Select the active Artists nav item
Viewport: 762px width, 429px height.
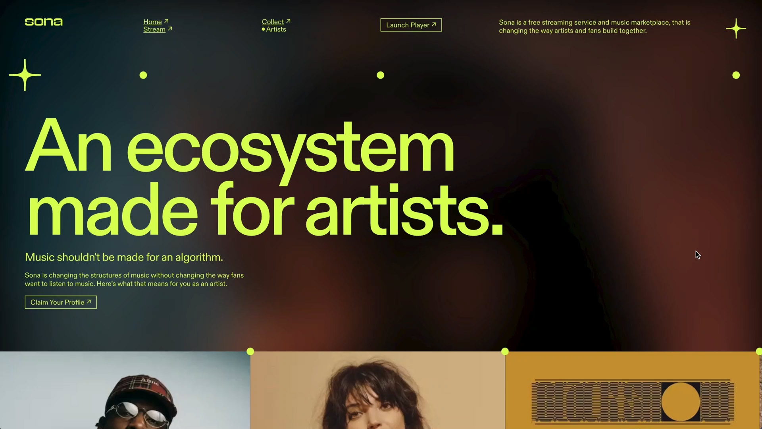click(274, 29)
